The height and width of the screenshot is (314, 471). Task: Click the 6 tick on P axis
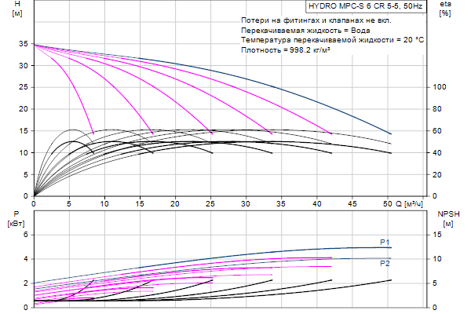click(25, 235)
